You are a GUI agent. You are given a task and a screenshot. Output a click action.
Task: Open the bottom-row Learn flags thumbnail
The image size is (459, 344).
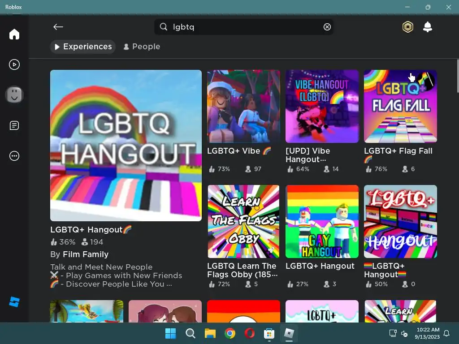point(400,311)
